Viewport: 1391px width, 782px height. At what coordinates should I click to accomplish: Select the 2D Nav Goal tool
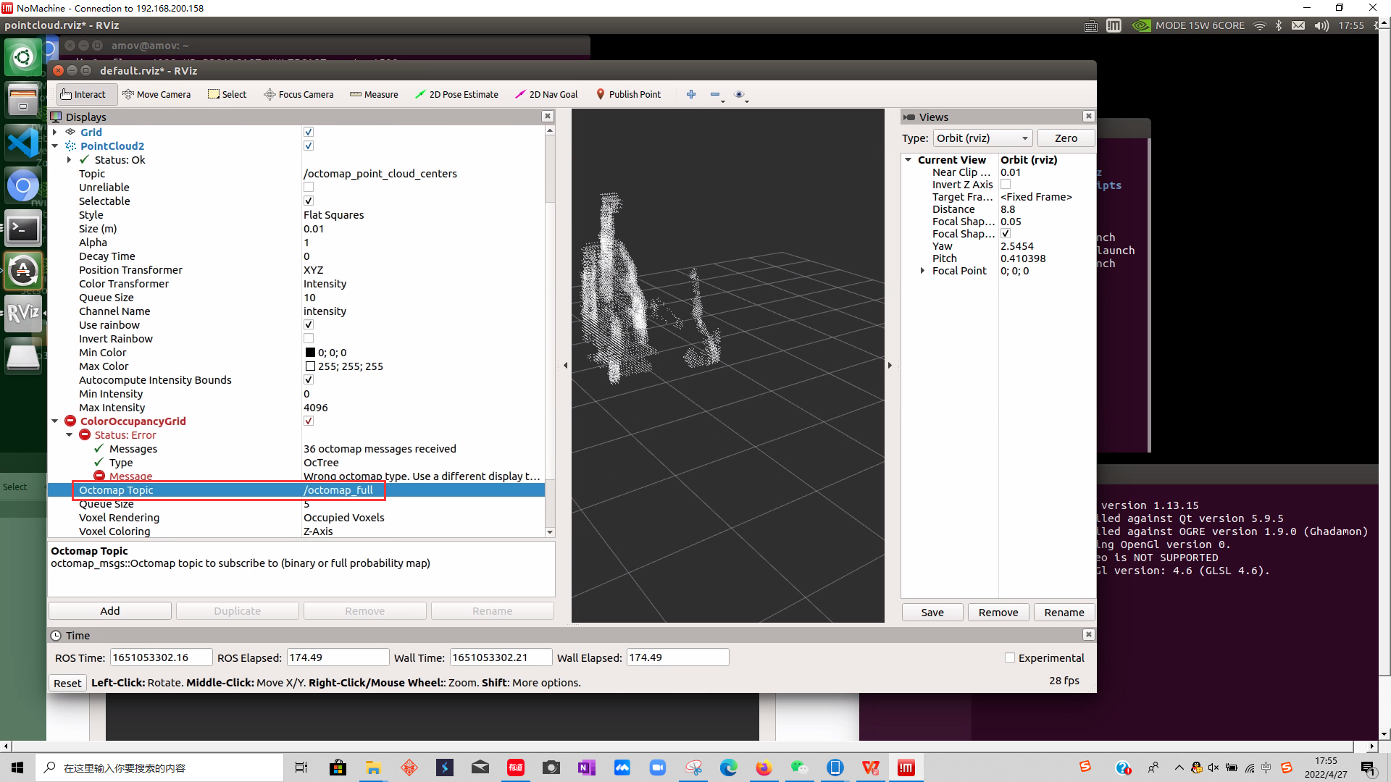tap(546, 94)
